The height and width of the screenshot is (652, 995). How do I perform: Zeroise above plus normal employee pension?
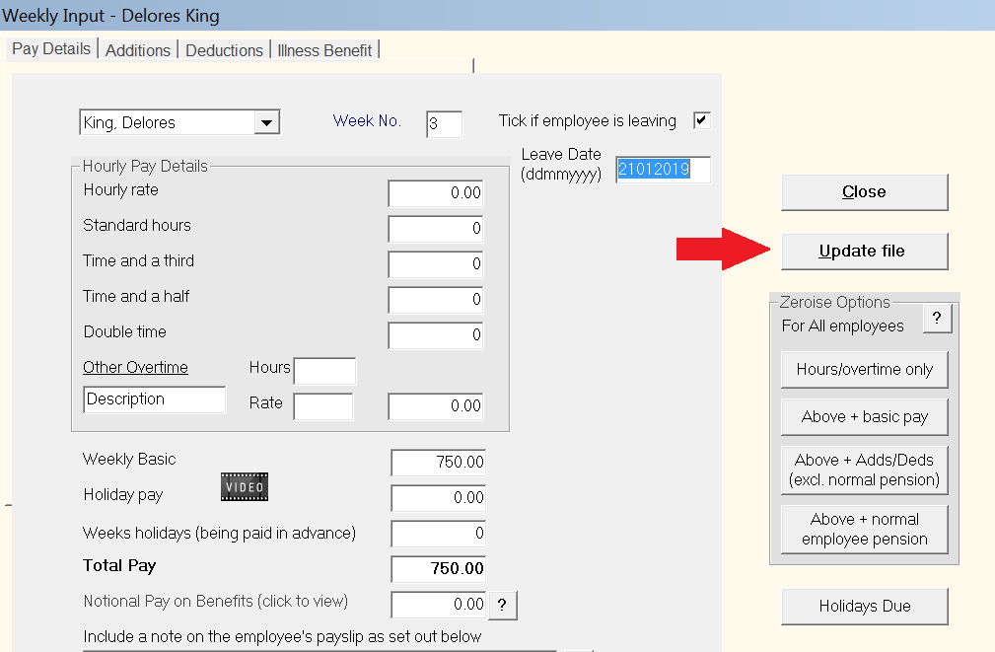click(x=864, y=529)
